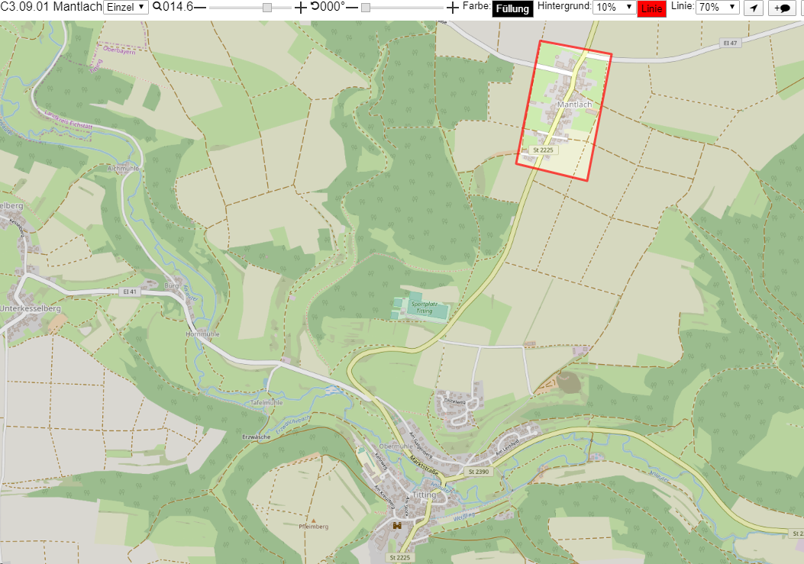The image size is (804, 564).
Task: Click the St 2390 road sign label
Action: [479, 471]
